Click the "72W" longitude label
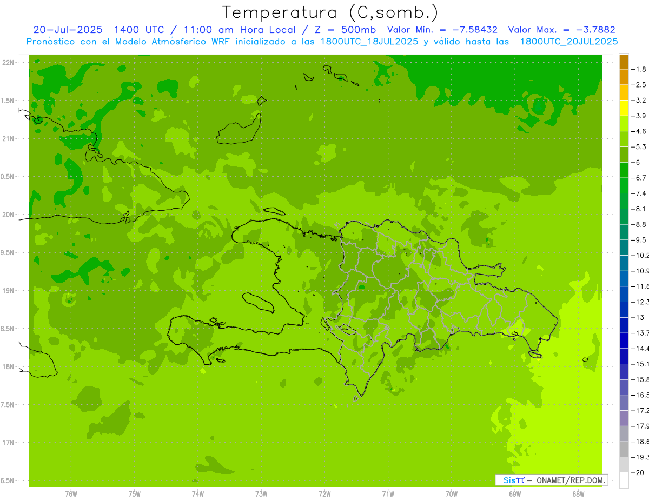The image size is (649, 501). [325, 493]
